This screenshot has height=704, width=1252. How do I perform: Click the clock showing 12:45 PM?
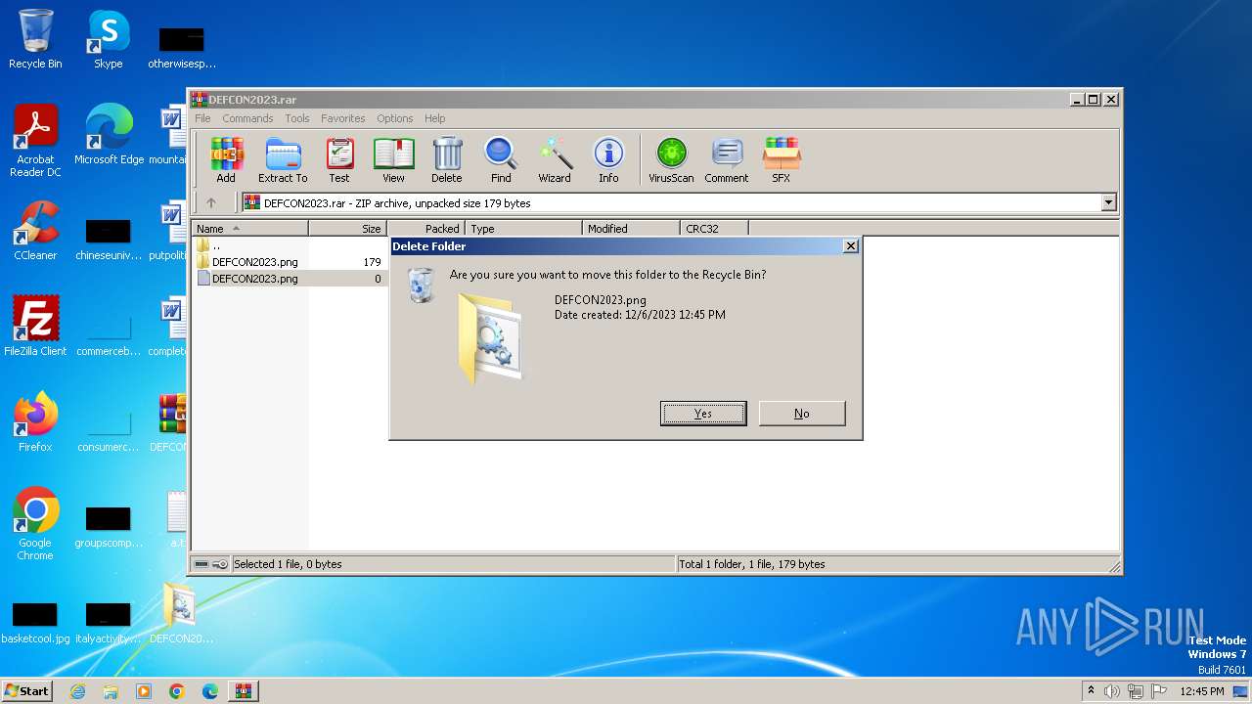coord(1201,691)
